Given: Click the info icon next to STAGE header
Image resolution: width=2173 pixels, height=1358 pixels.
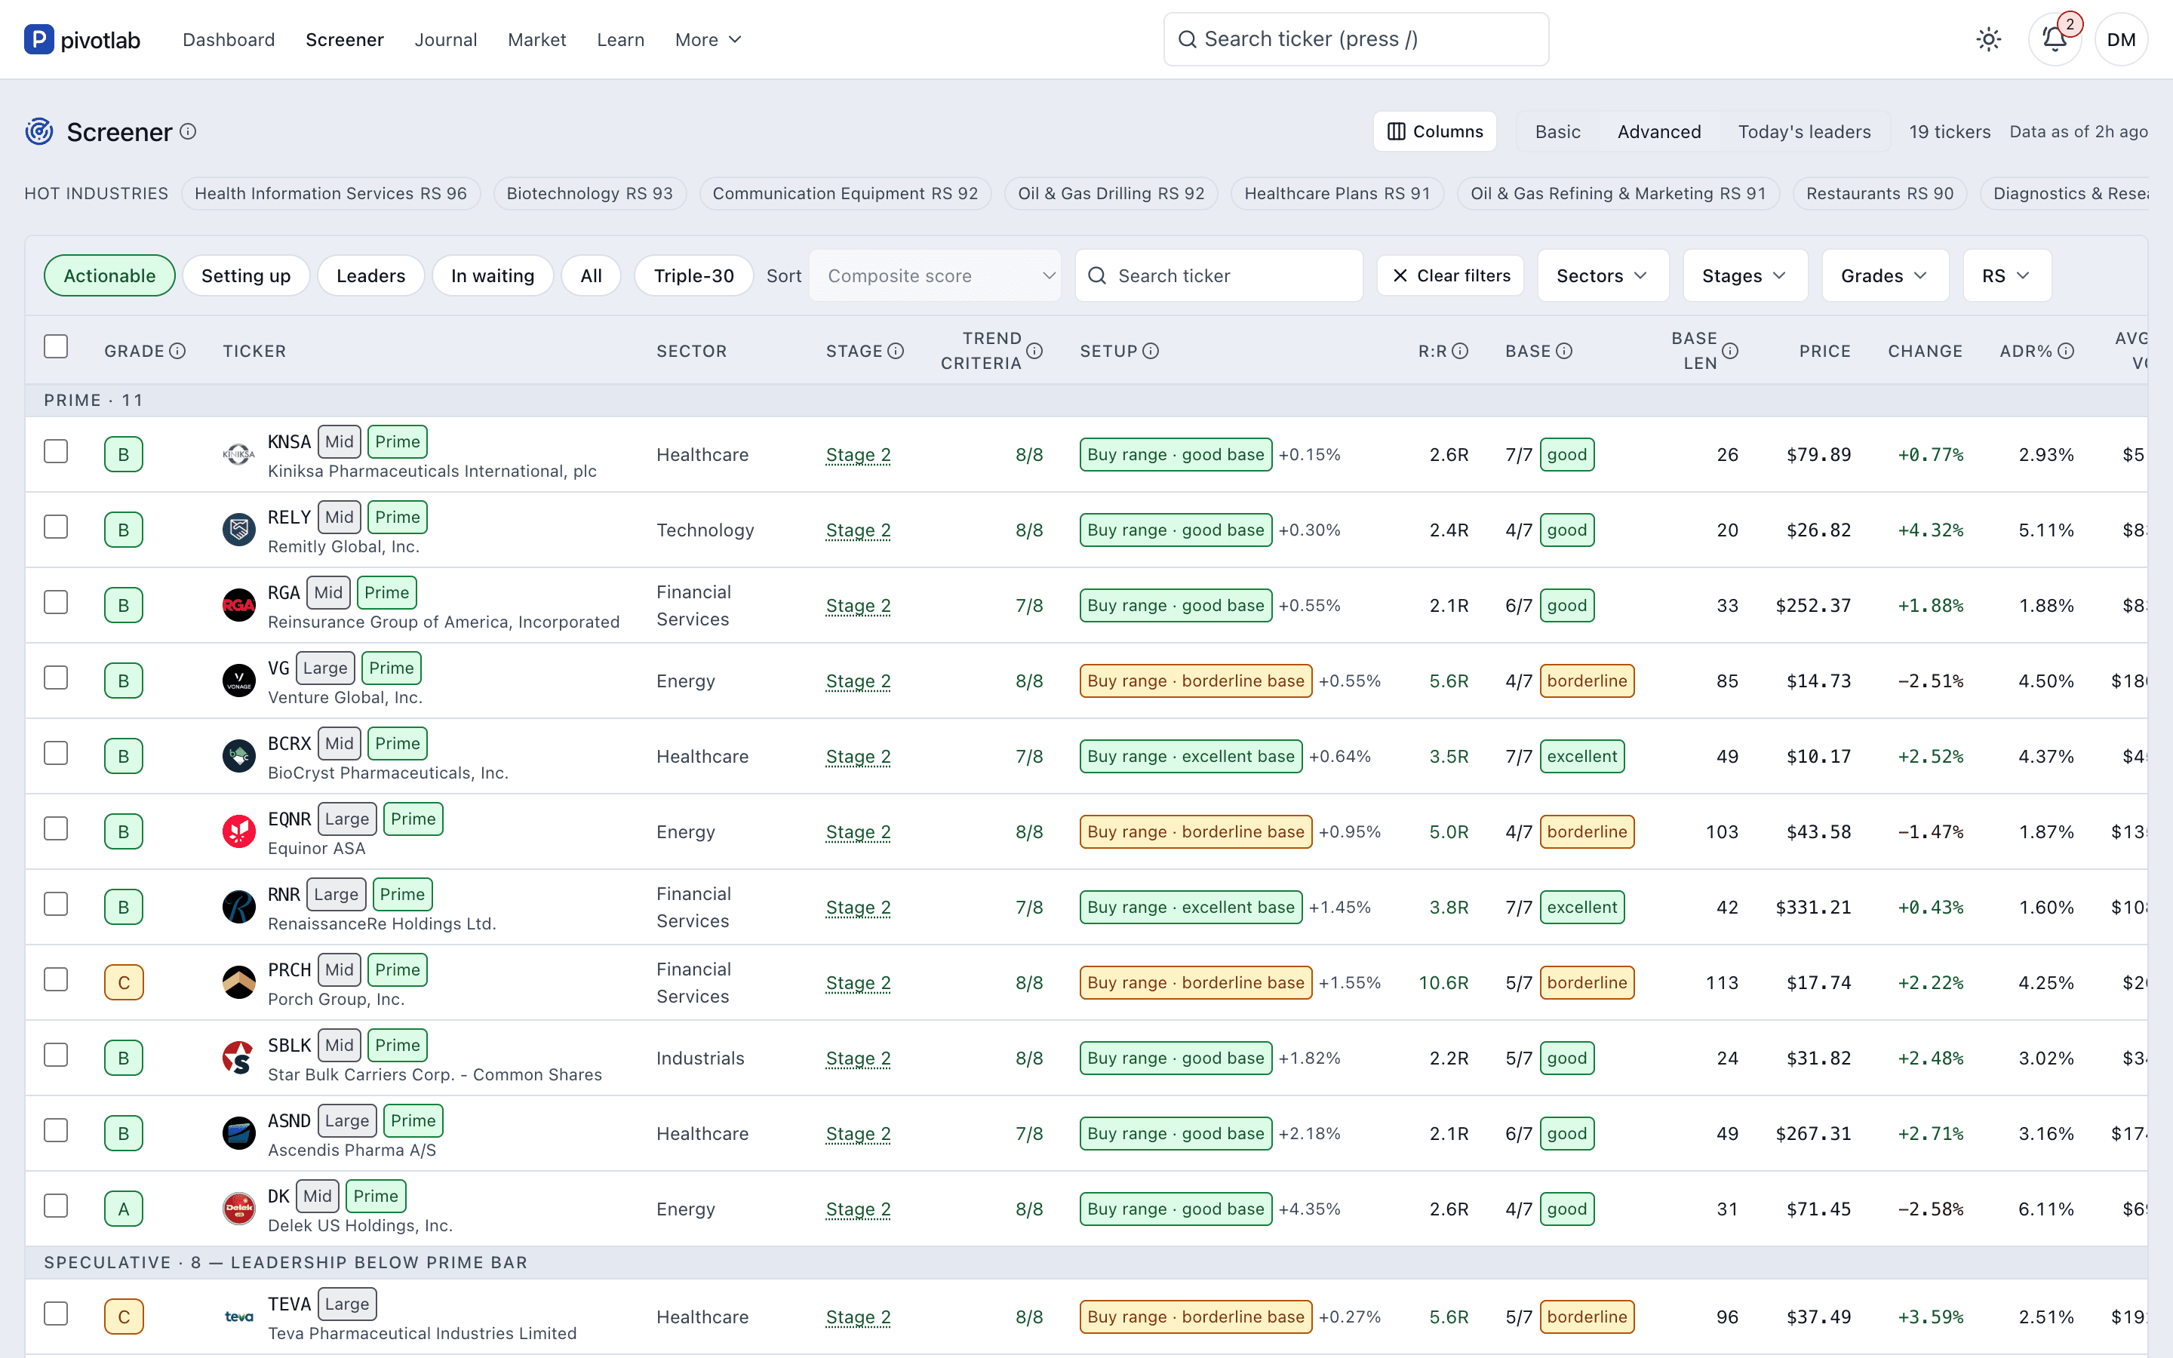Looking at the screenshot, I should (x=896, y=351).
